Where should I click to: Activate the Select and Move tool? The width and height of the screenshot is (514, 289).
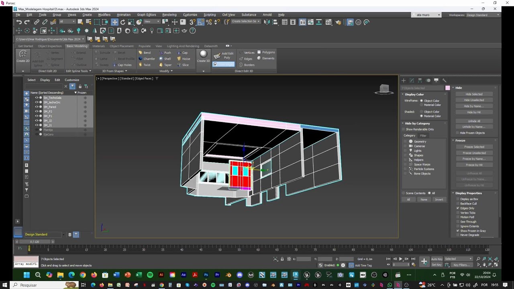pos(115,22)
